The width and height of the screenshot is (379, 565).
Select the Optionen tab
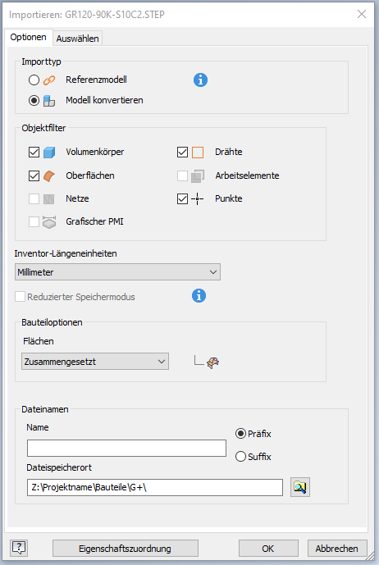(28, 37)
